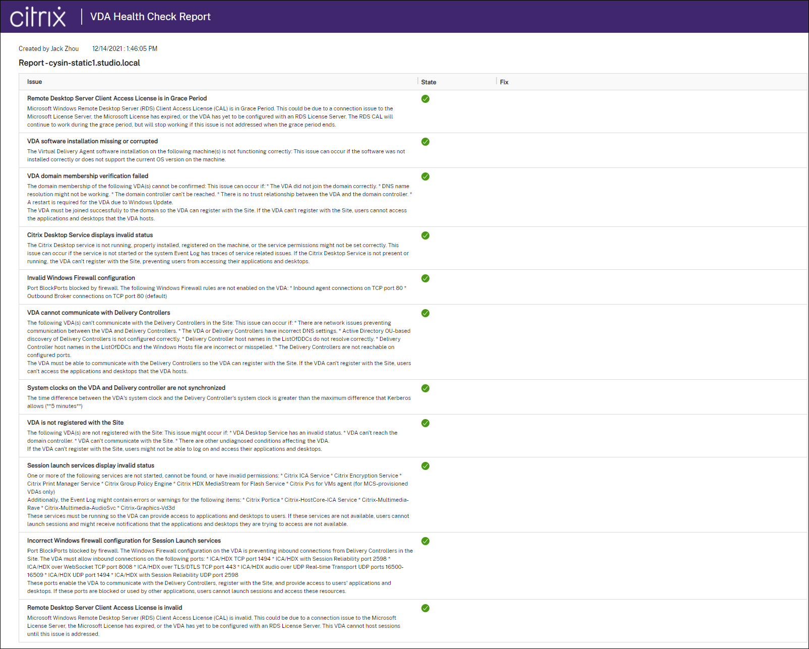
Task: Select the 'VDA cannot communicate with Delivery Controllers' heading
Action: [99, 313]
